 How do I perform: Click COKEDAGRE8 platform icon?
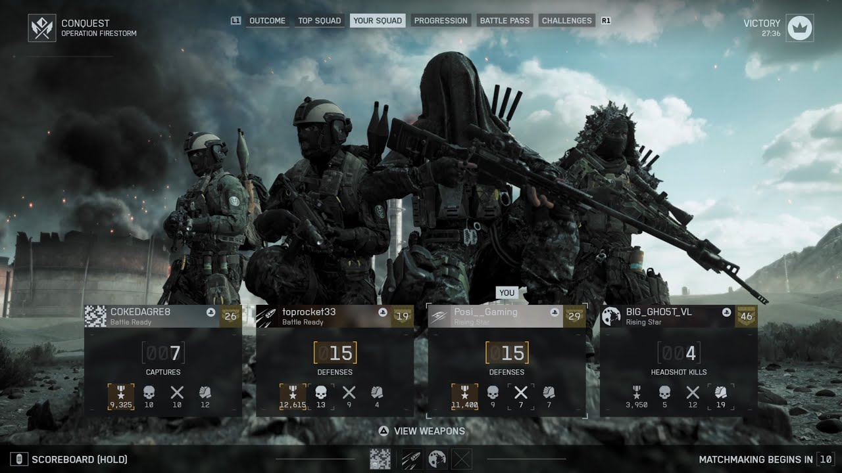click(x=210, y=312)
